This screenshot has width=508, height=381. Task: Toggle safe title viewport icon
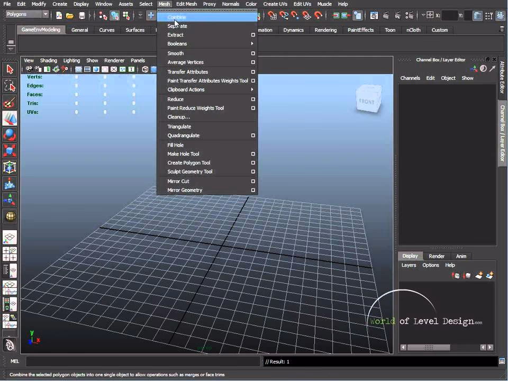tap(131, 69)
